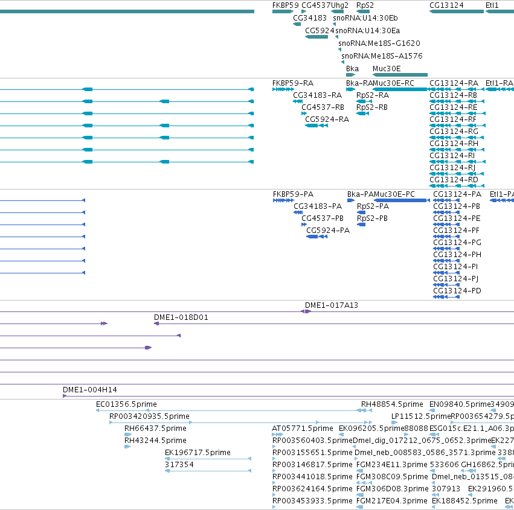Click the CG4537-PB protein label
The image size is (514, 510).
(x=323, y=218)
